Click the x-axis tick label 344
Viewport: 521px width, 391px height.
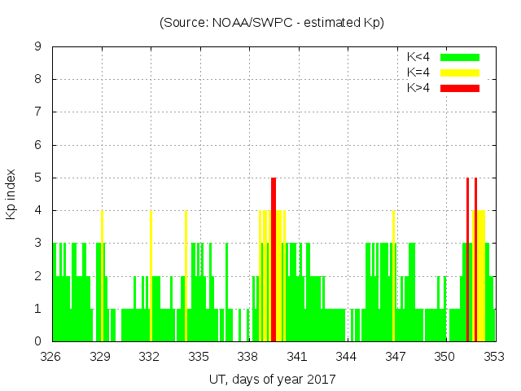click(347, 357)
